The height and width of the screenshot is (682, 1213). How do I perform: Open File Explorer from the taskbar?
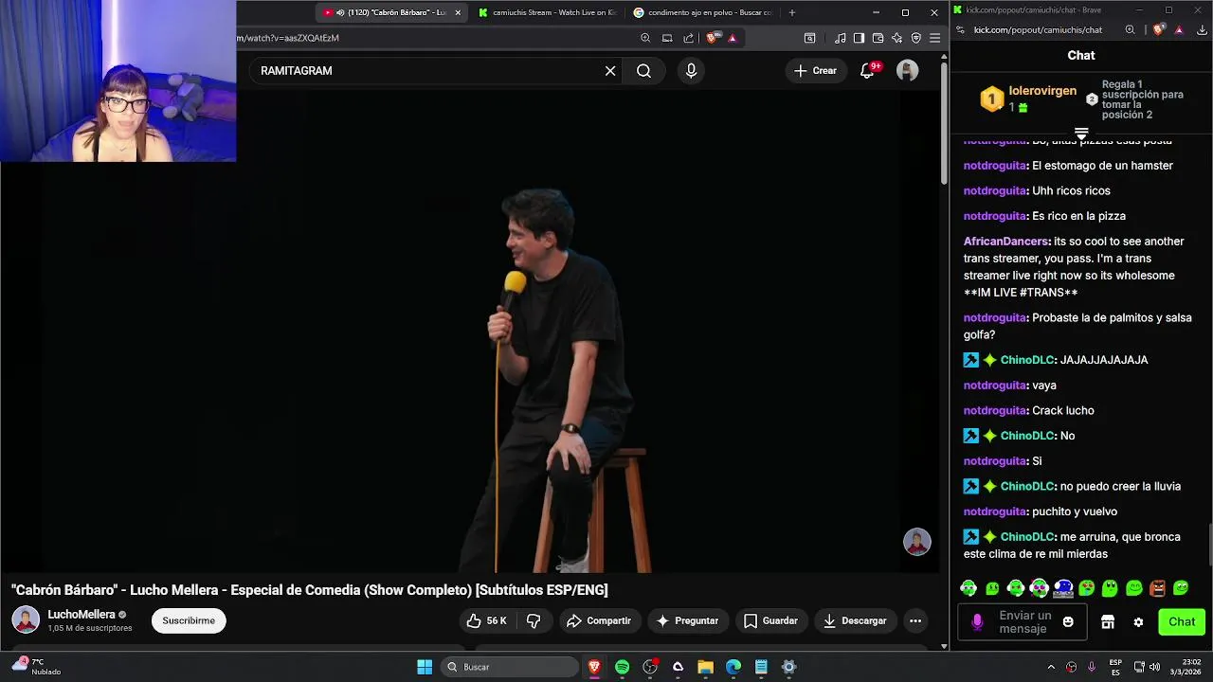pos(705,667)
